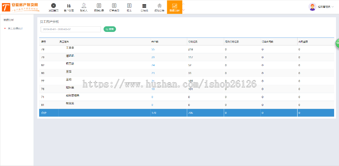Click total customer count 170
Image resolution: width=339 pixels, height=166 pixels.
point(154,113)
